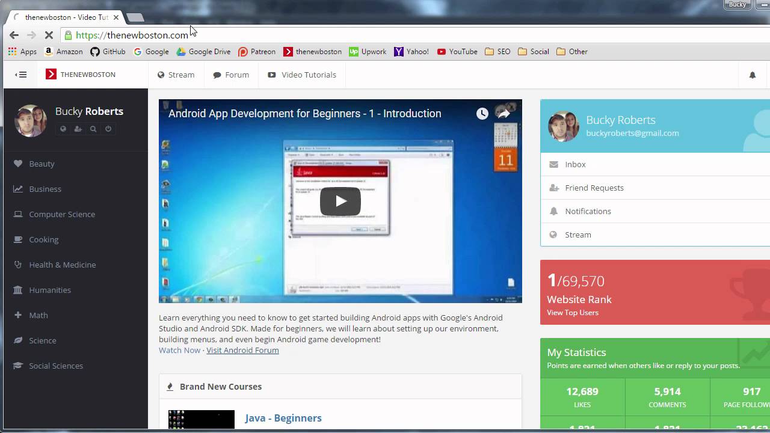This screenshot has width=770, height=433.
Task: Expand the Other bookmarks folder
Action: [572, 52]
